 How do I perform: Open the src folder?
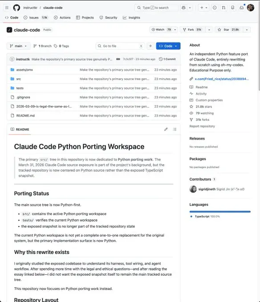coord(19,79)
